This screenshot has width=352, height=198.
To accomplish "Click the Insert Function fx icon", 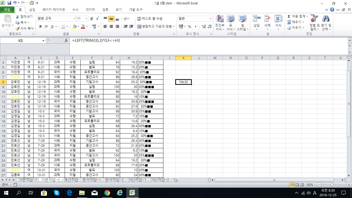I will [x=66, y=40].
